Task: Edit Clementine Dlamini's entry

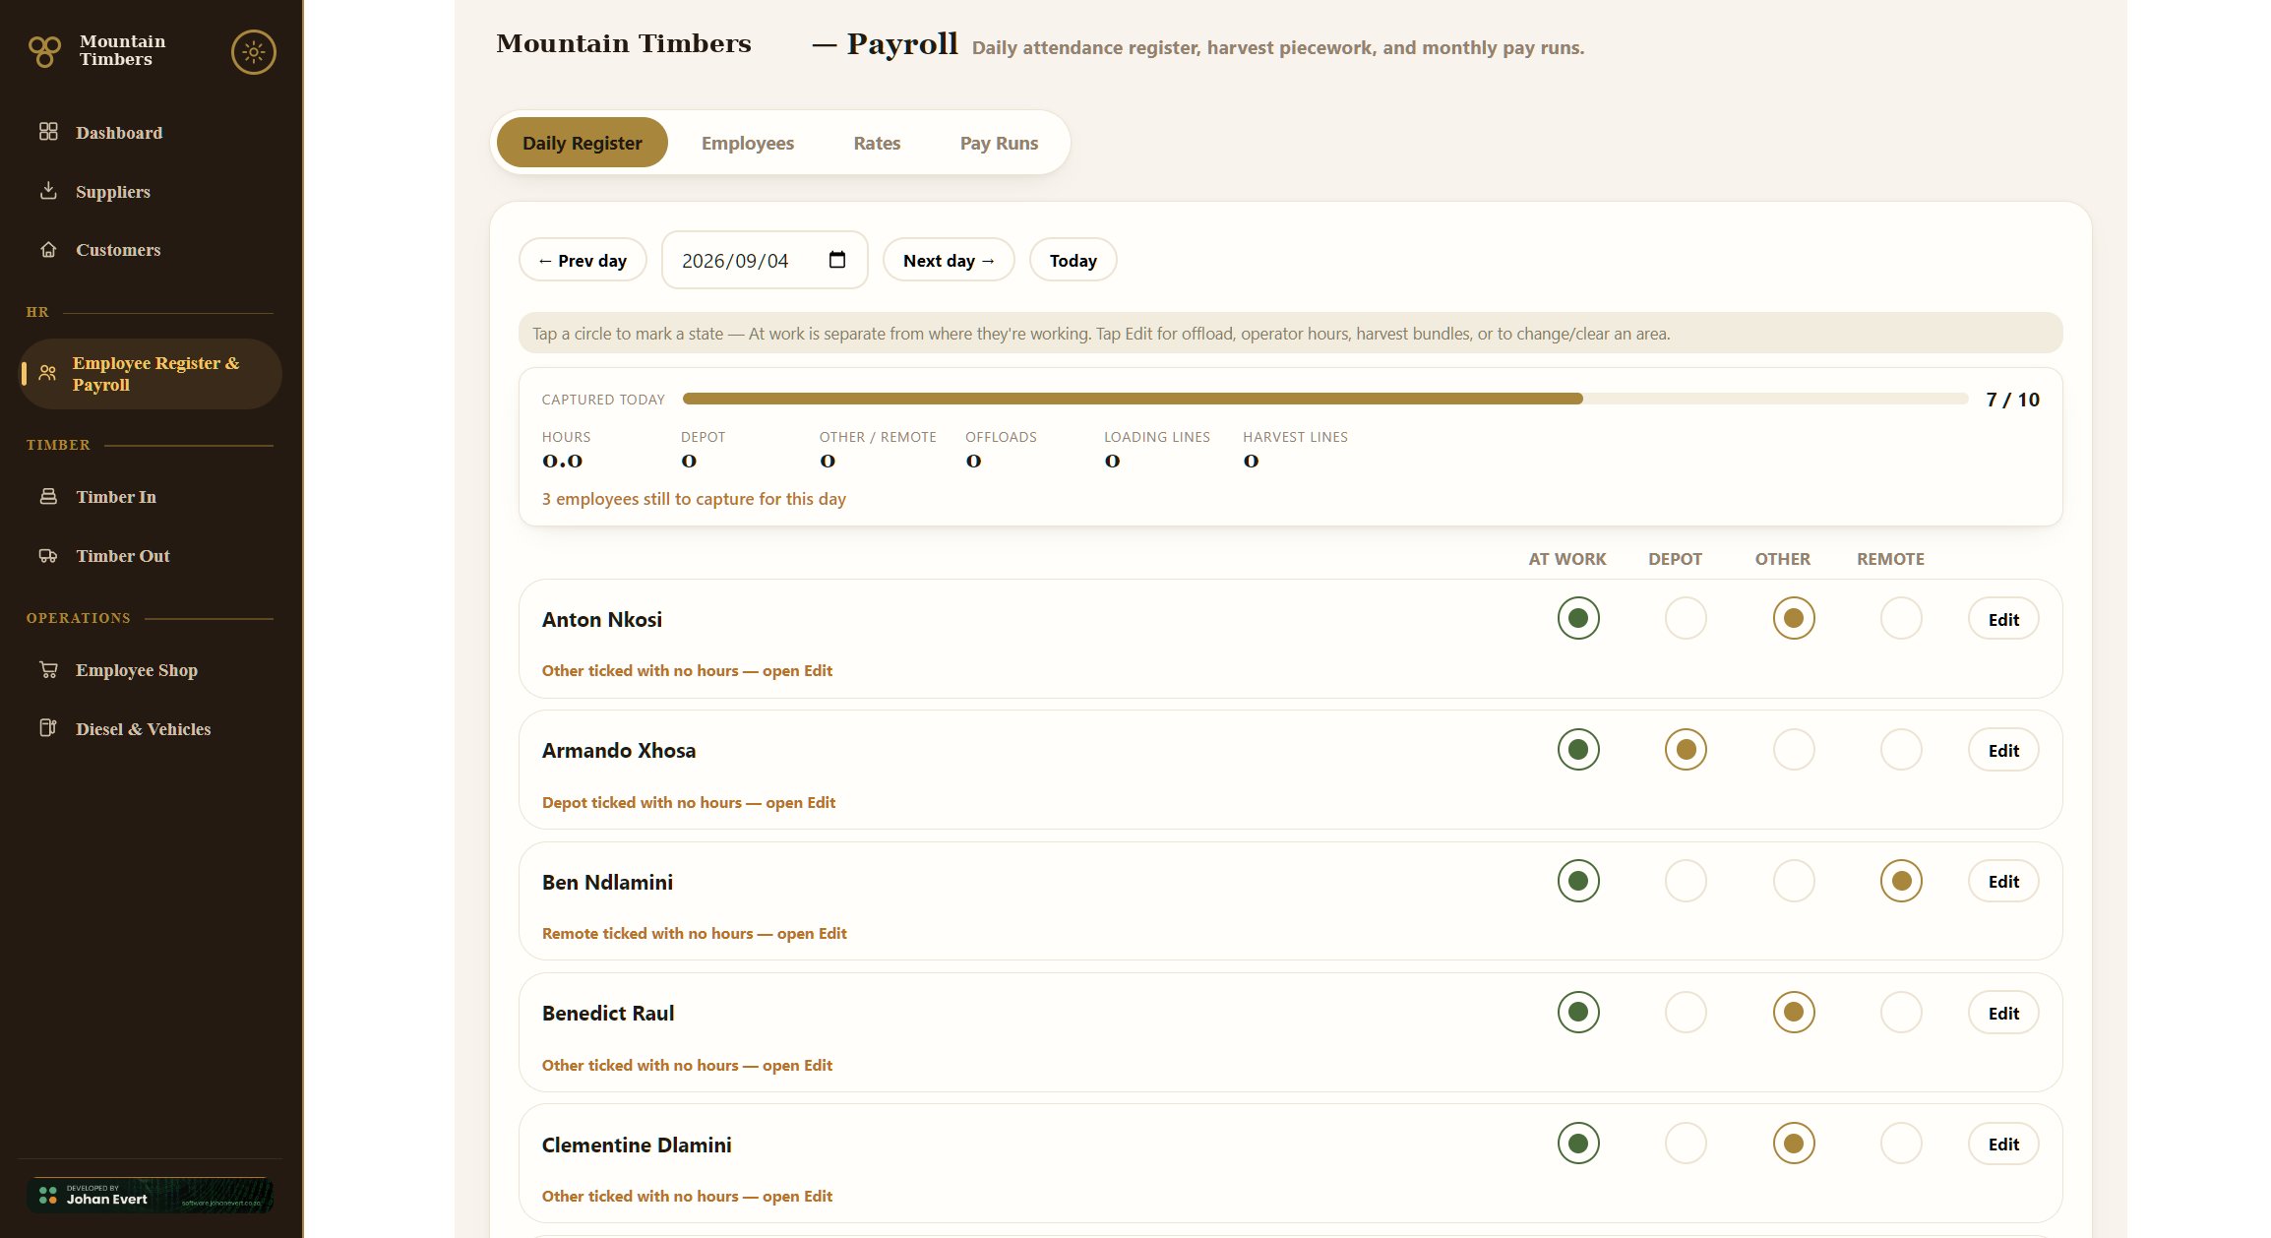Action: click(2003, 1145)
